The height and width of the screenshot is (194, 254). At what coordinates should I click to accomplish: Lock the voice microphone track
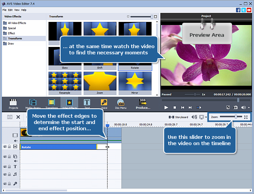click(x=9, y=183)
